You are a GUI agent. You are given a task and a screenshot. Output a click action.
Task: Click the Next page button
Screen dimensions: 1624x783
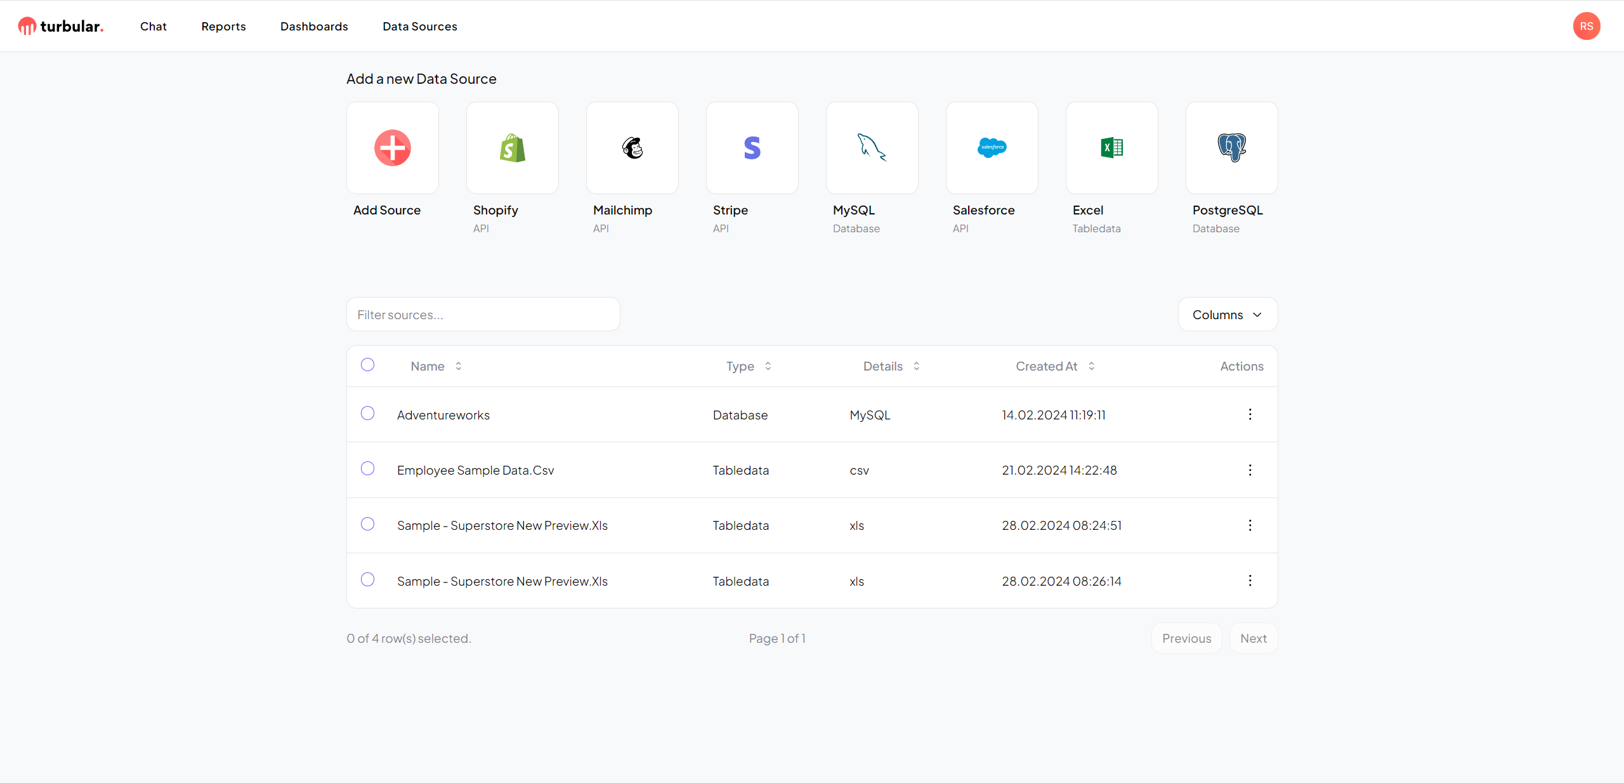(x=1254, y=638)
